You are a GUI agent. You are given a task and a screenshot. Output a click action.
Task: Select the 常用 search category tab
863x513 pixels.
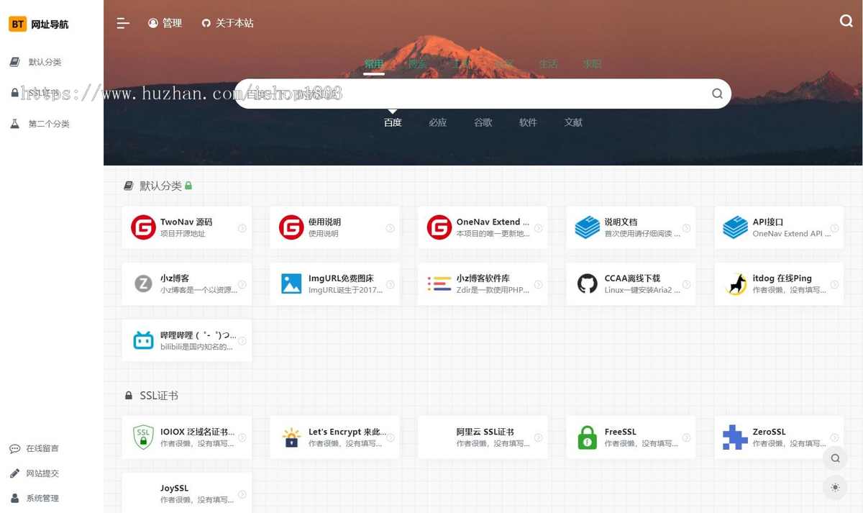pyautogui.click(x=374, y=64)
